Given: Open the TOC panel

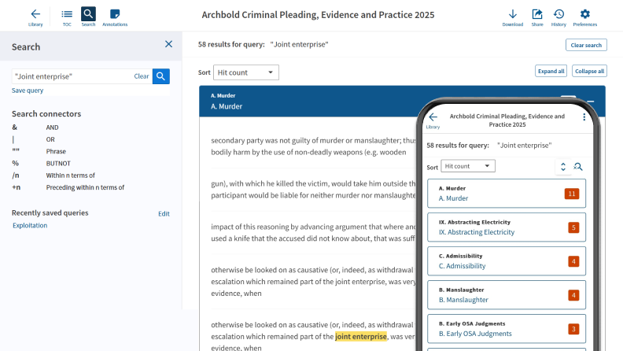Looking at the screenshot, I should [x=67, y=17].
